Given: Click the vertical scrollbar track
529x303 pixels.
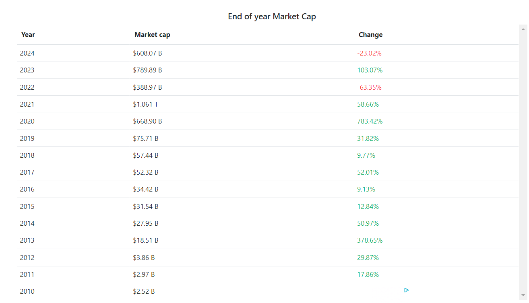Looking at the screenshot, I should coord(523,161).
